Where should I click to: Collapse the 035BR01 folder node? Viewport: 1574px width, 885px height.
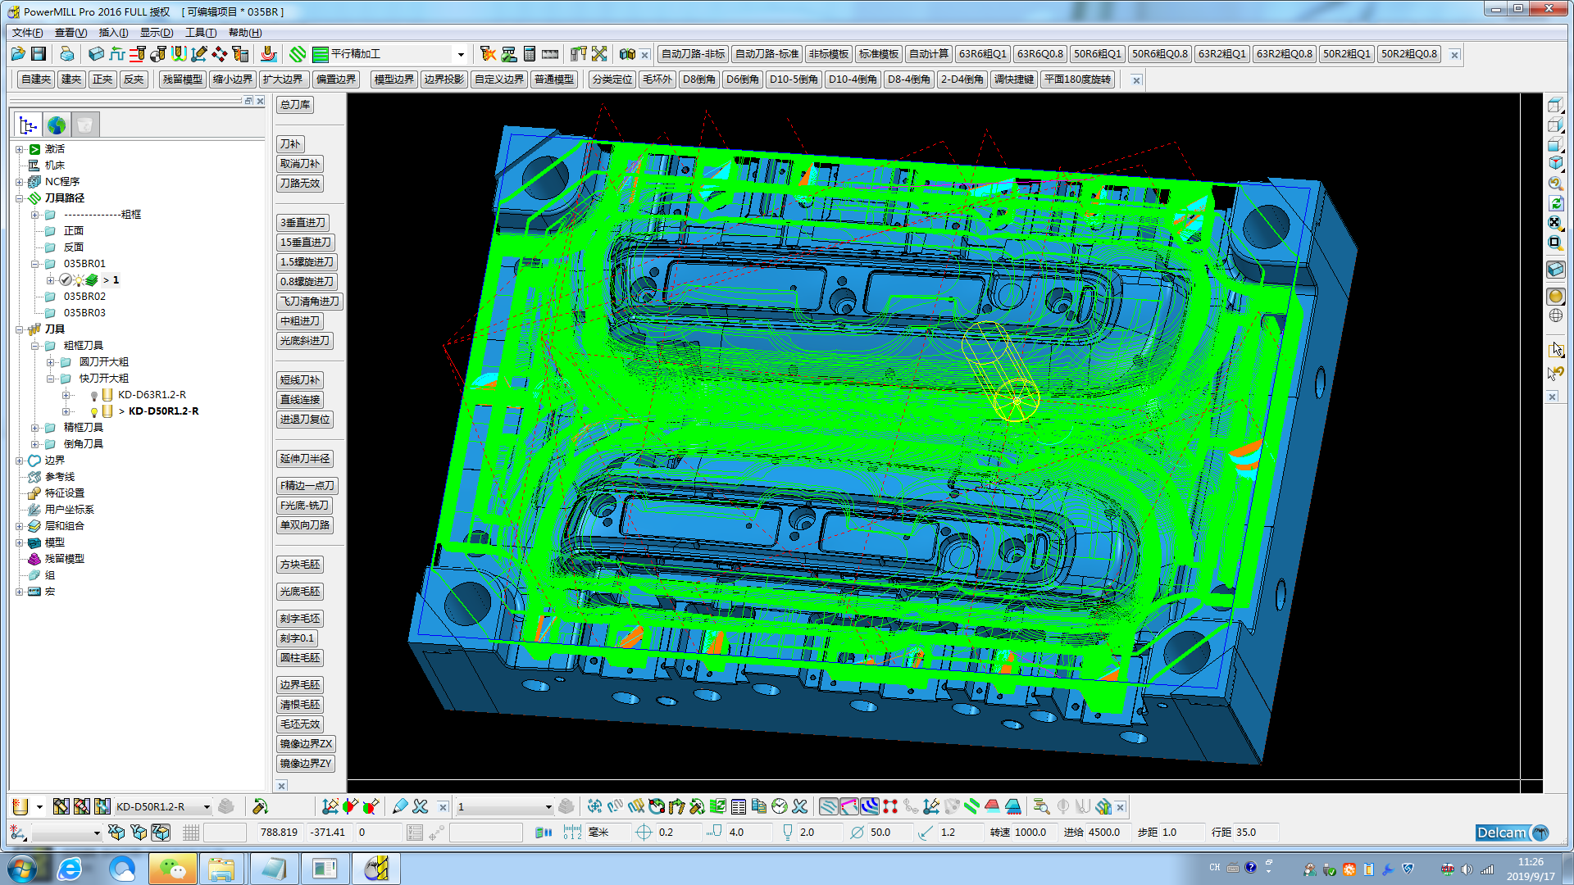pyautogui.click(x=35, y=264)
